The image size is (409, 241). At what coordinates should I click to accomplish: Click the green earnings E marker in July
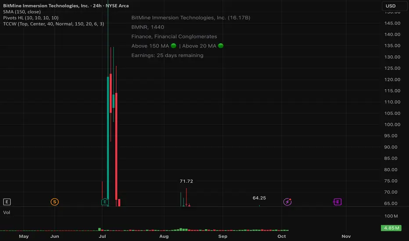coord(105,202)
